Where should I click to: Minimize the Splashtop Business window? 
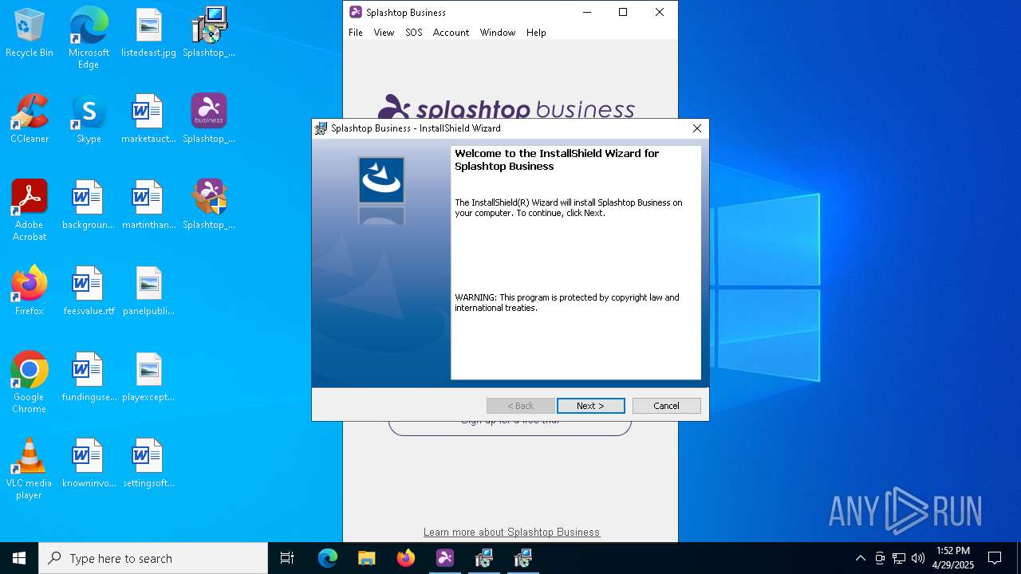tap(587, 12)
